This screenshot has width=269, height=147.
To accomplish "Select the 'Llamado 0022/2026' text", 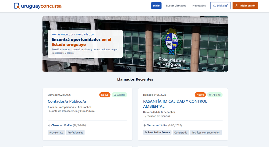I will pos(59,95).
